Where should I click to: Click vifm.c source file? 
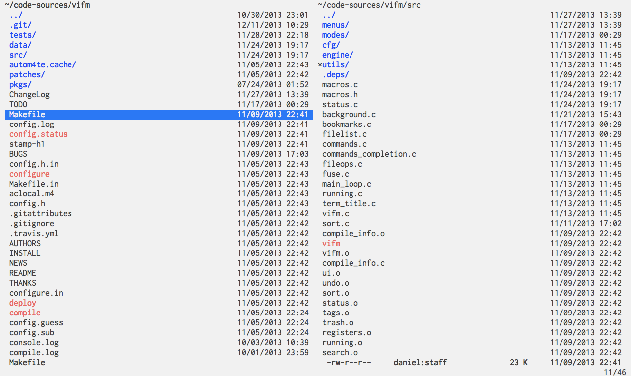point(336,213)
